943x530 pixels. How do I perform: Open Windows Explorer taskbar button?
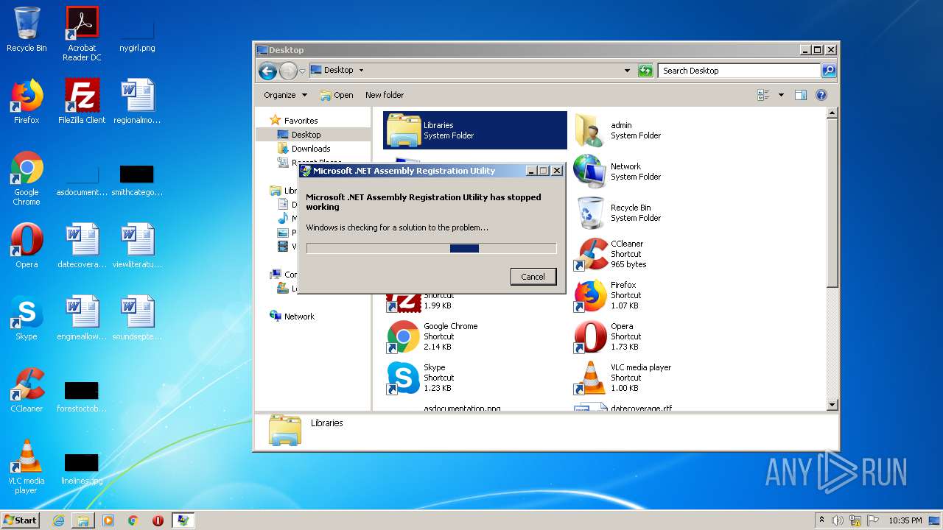point(83,520)
